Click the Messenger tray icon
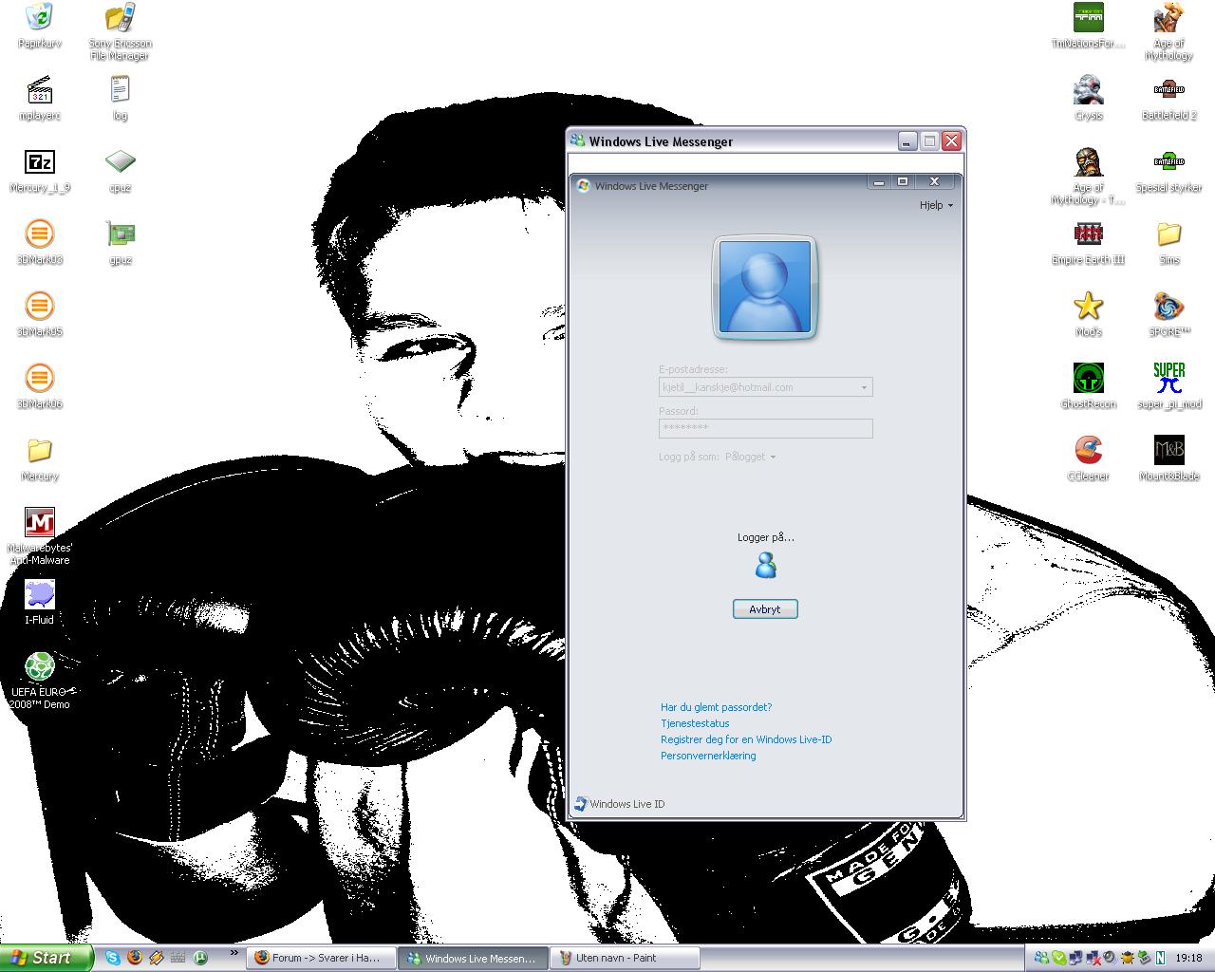The width and height of the screenshot is (1215, 972). point(1041,958)
